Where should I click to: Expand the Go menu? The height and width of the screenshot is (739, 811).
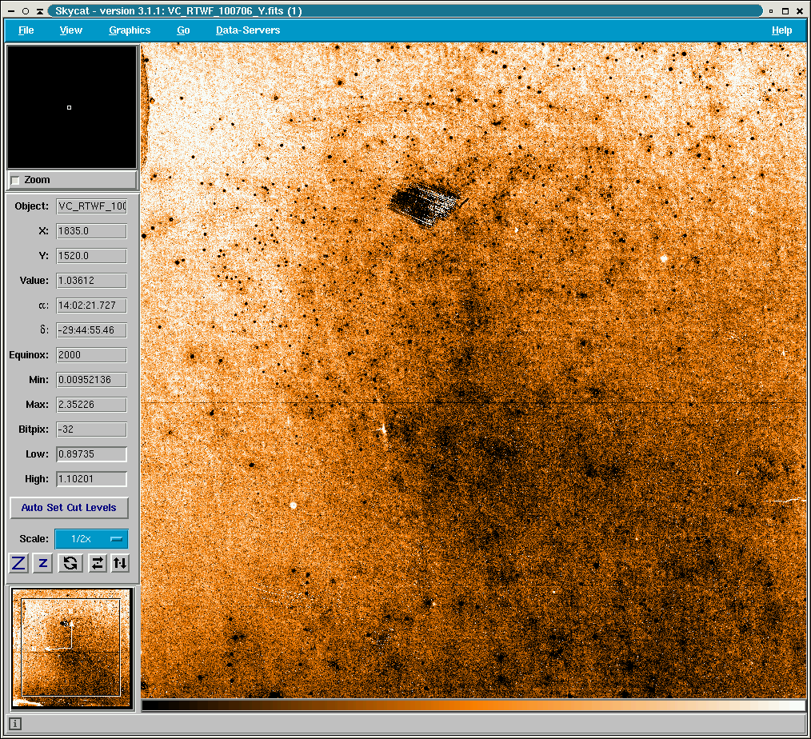click(183, 30)
